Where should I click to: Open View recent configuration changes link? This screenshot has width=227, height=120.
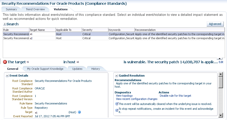137,99
